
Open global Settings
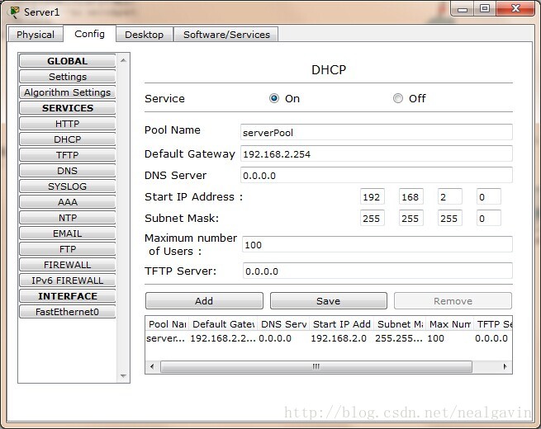pyautogui.click(x=67, y=77)
